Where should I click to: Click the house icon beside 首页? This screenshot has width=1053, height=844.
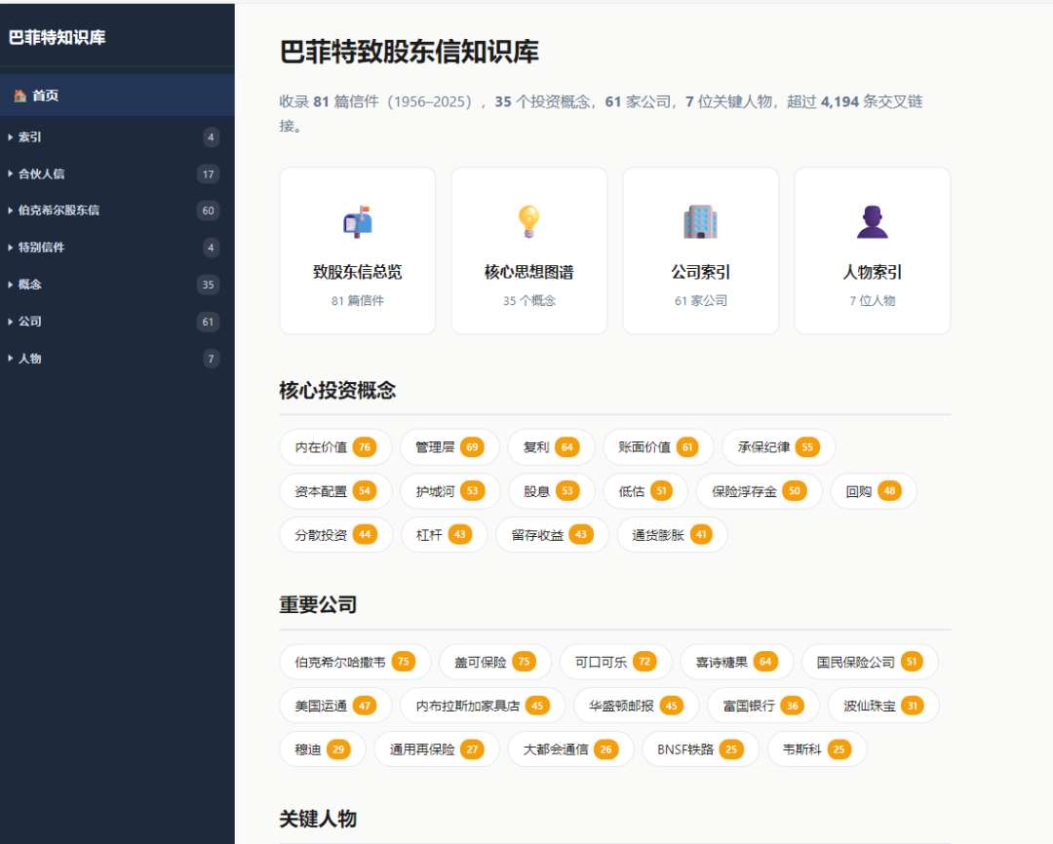click(x=20, y=96)
